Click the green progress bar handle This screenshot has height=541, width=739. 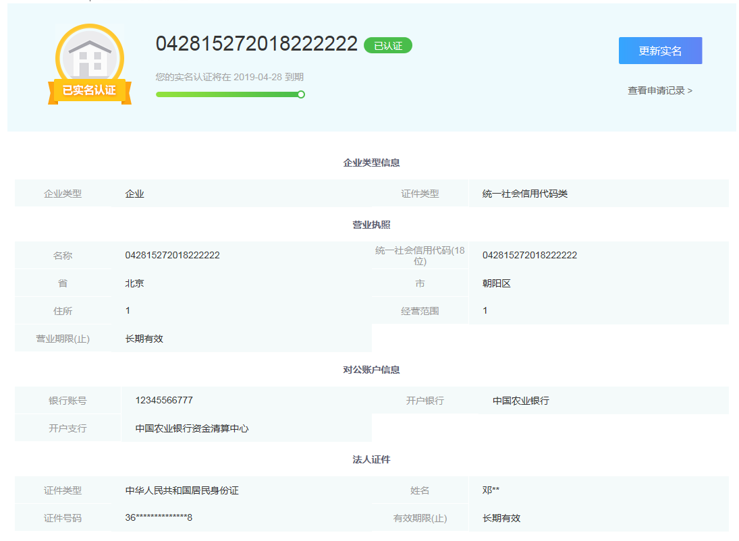point(300,94)
